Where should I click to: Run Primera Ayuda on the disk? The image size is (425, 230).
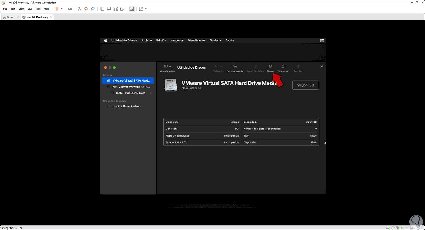[235, 68]
